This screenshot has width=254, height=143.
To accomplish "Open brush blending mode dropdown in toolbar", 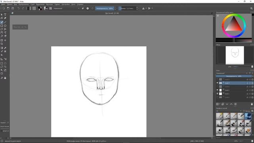I will click(x=66, y=8).
